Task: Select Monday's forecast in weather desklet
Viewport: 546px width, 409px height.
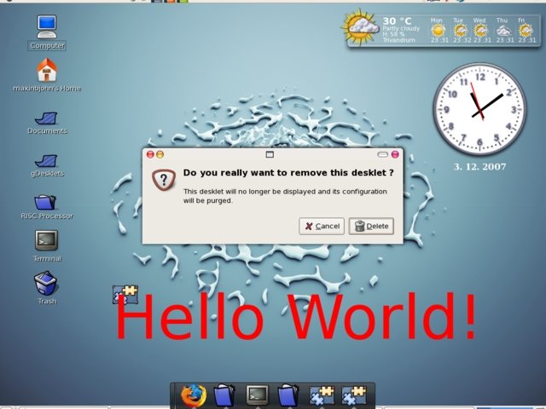Action: [x=439, y=30]
